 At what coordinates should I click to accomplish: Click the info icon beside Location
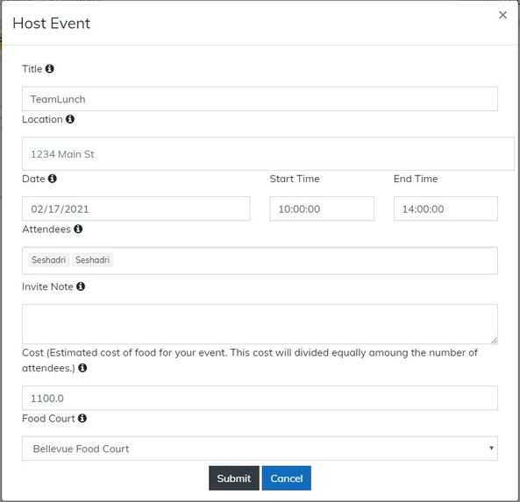70,119
